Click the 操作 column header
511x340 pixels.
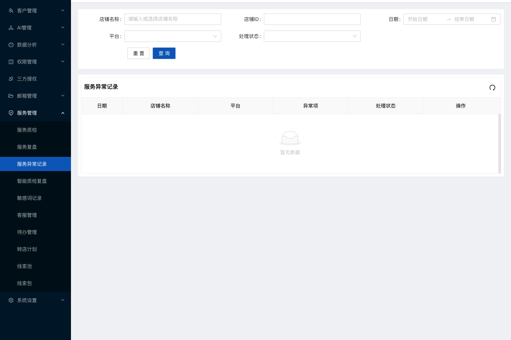pyautogui.click(x=461, y=106)
